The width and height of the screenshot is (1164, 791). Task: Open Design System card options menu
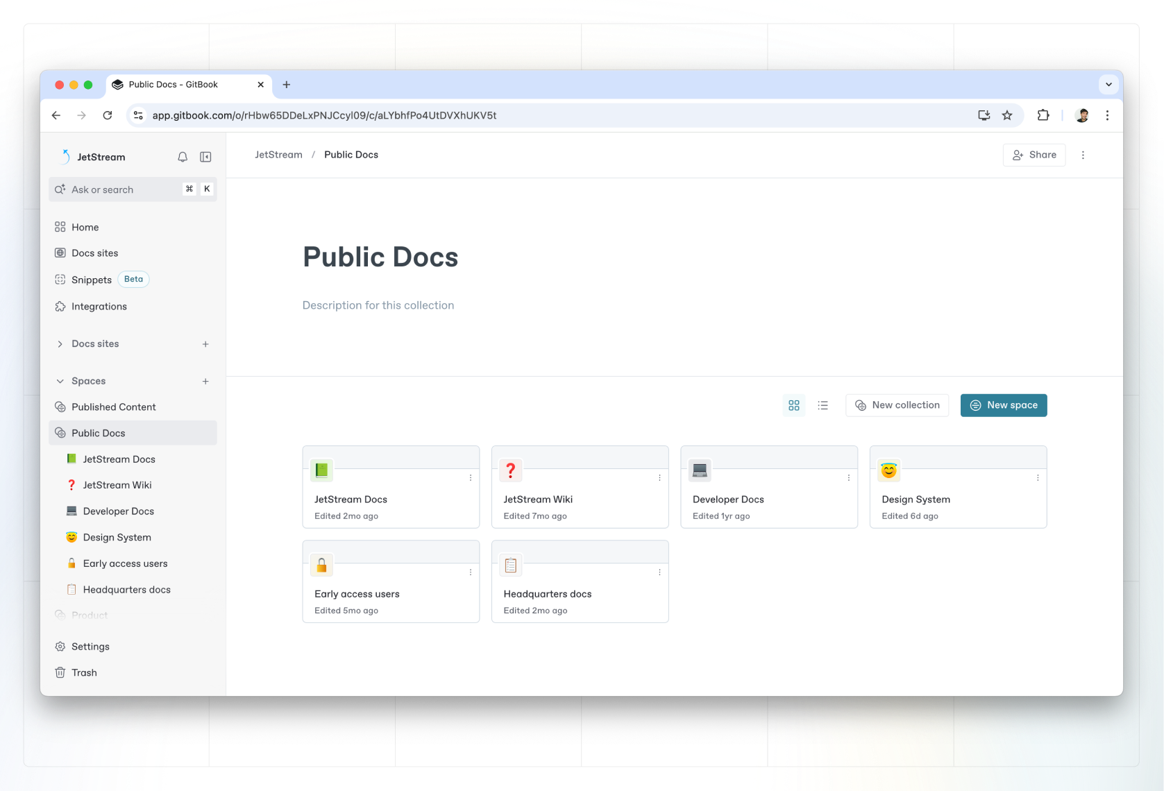pos(1038,478)
